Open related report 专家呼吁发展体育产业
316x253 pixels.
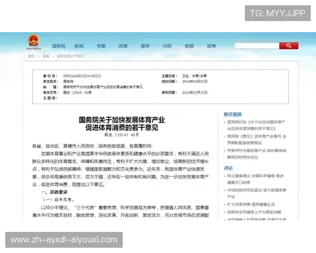(256, 154)
